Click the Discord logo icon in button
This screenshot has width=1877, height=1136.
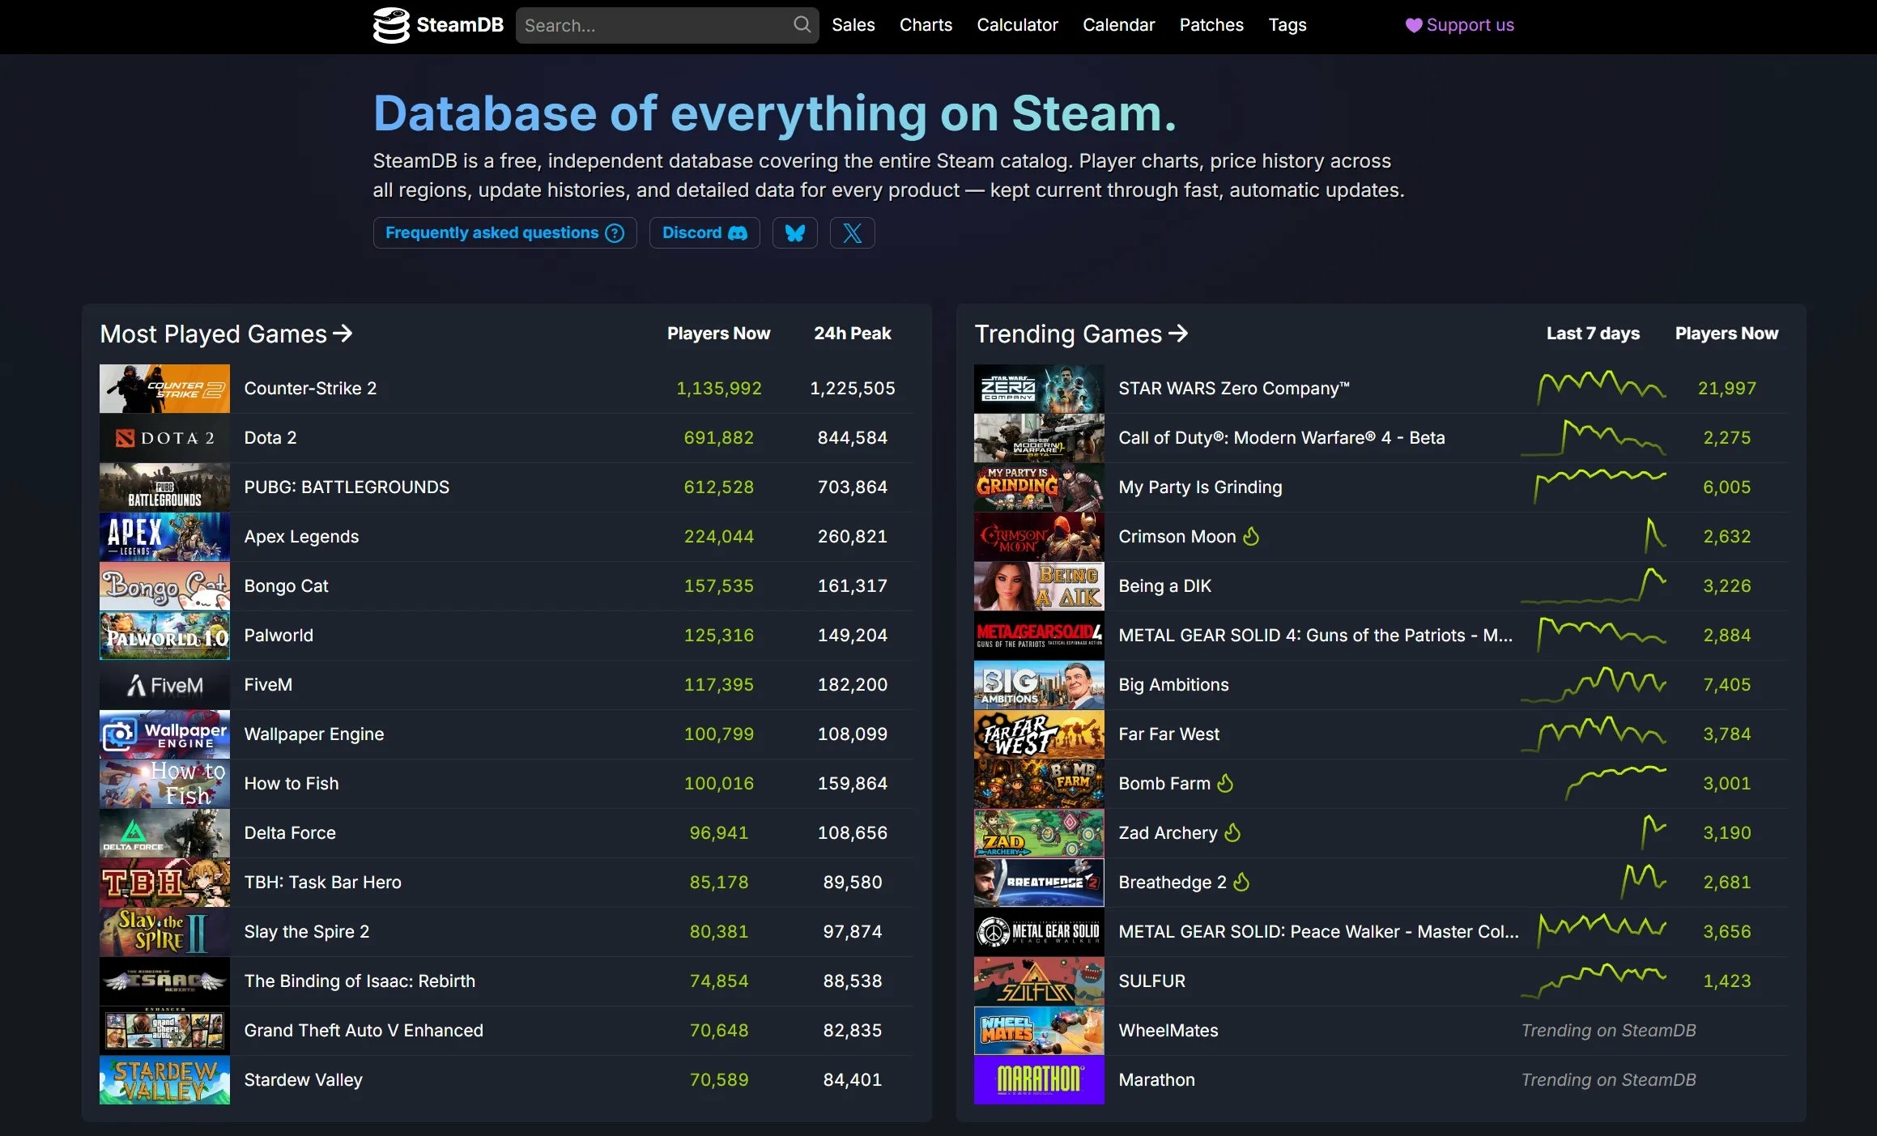pyautogui.click(x=738, y=233)
